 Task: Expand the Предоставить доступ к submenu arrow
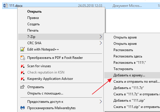click(x=101, y=102)
